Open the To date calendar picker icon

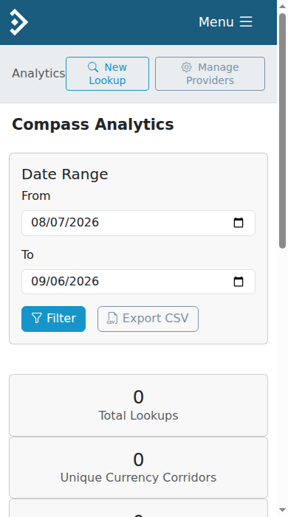click(239, 281)
